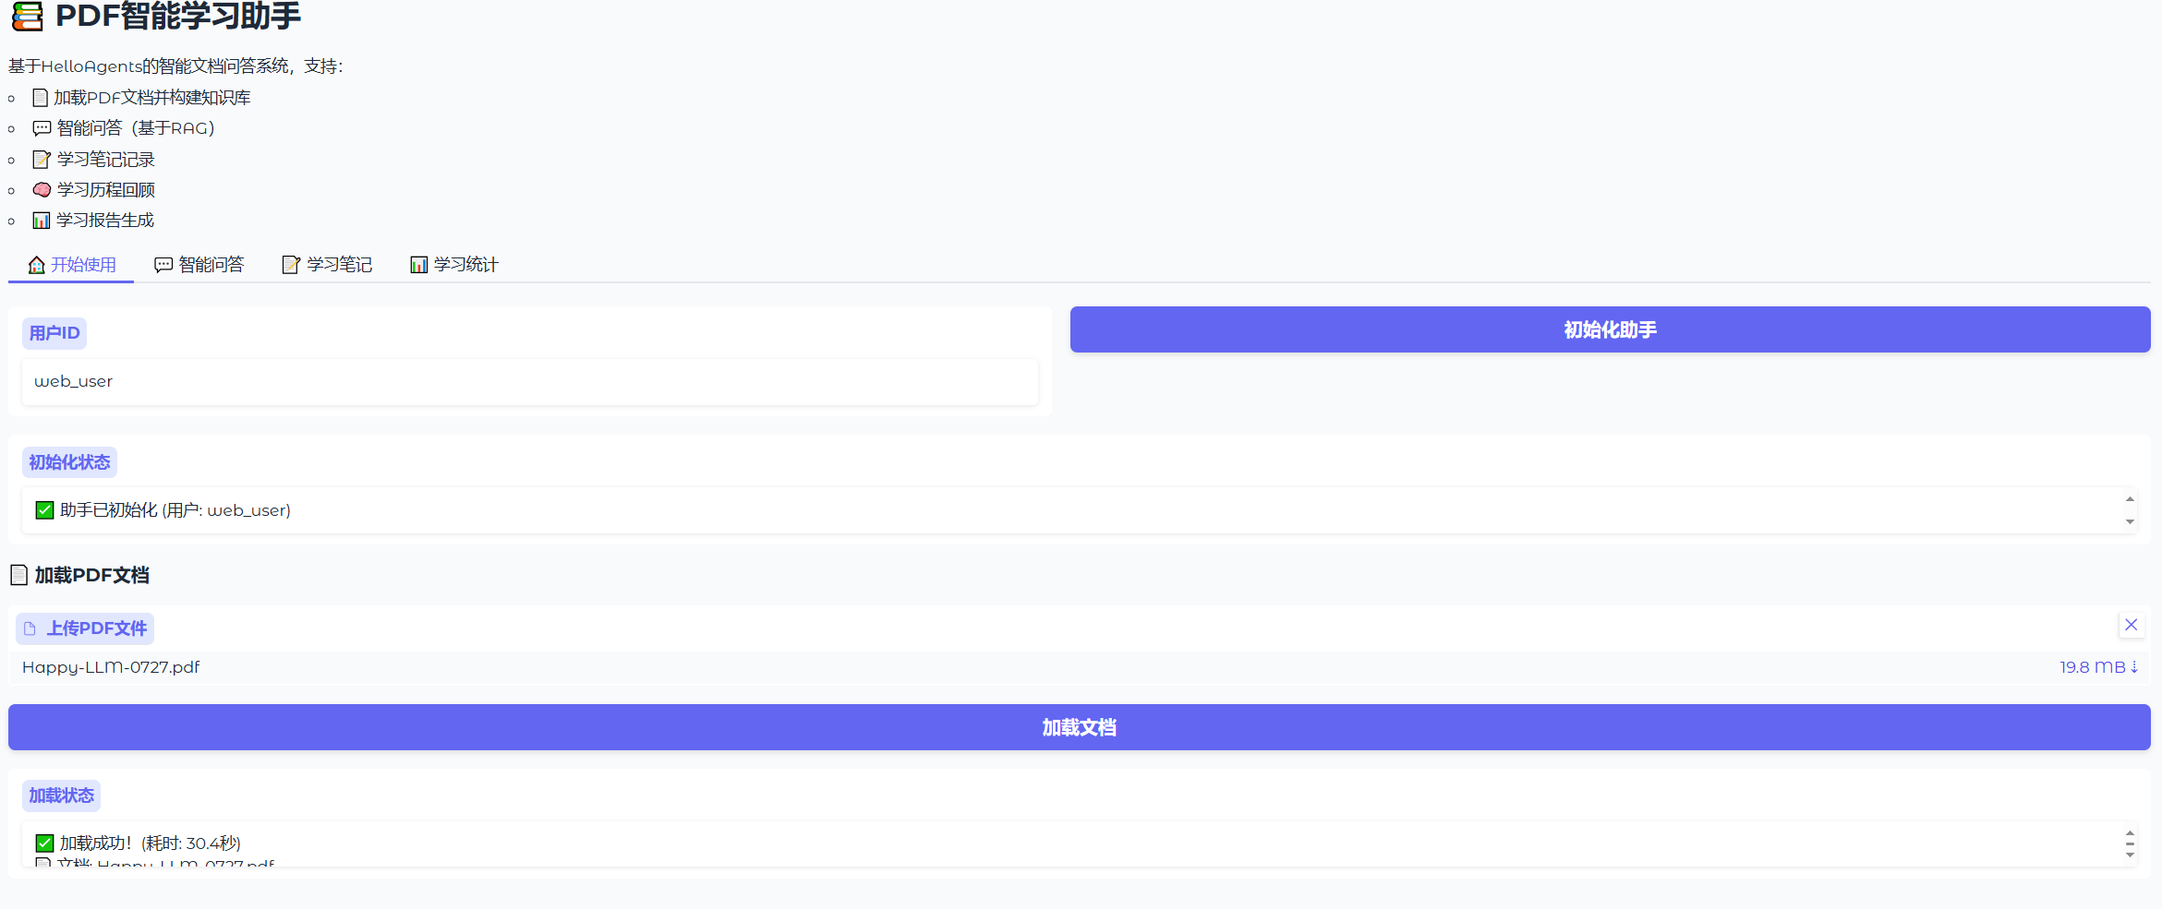This screenshot has height=909, width=2162.
Task: Click the document icon beside 加载PDF文档 heading
Action: click(x=18, y=575)
